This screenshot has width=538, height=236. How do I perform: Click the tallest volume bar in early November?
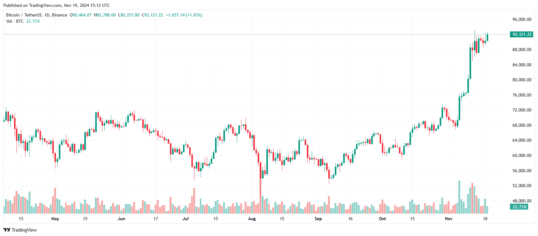tap(459, 197)
